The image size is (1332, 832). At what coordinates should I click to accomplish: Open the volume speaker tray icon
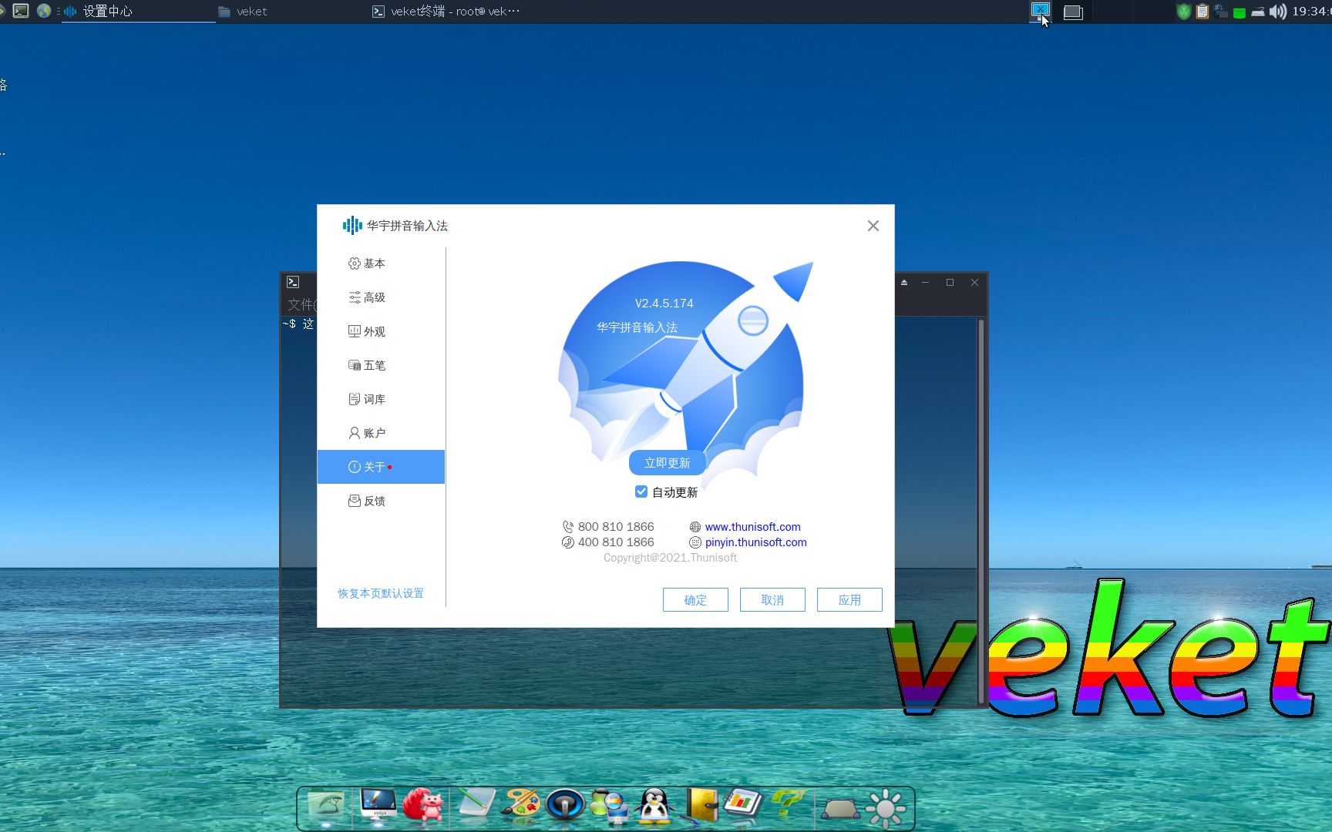pyautogui.click(x=1277, y=12)
